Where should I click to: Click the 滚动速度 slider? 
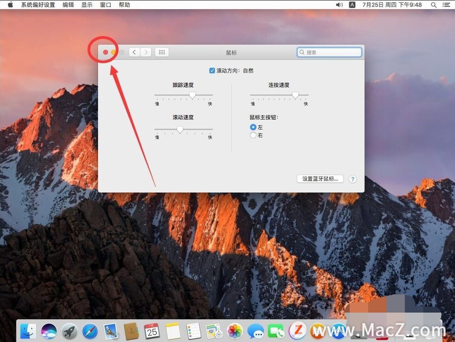pyautogui.click(x=184, y=129)
